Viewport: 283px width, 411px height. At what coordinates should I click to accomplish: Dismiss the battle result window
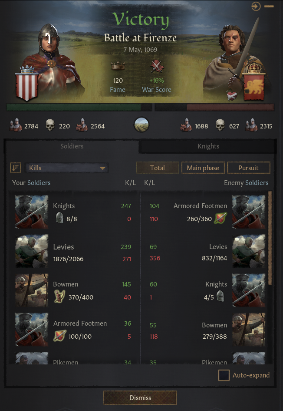[x=140, y=398]
